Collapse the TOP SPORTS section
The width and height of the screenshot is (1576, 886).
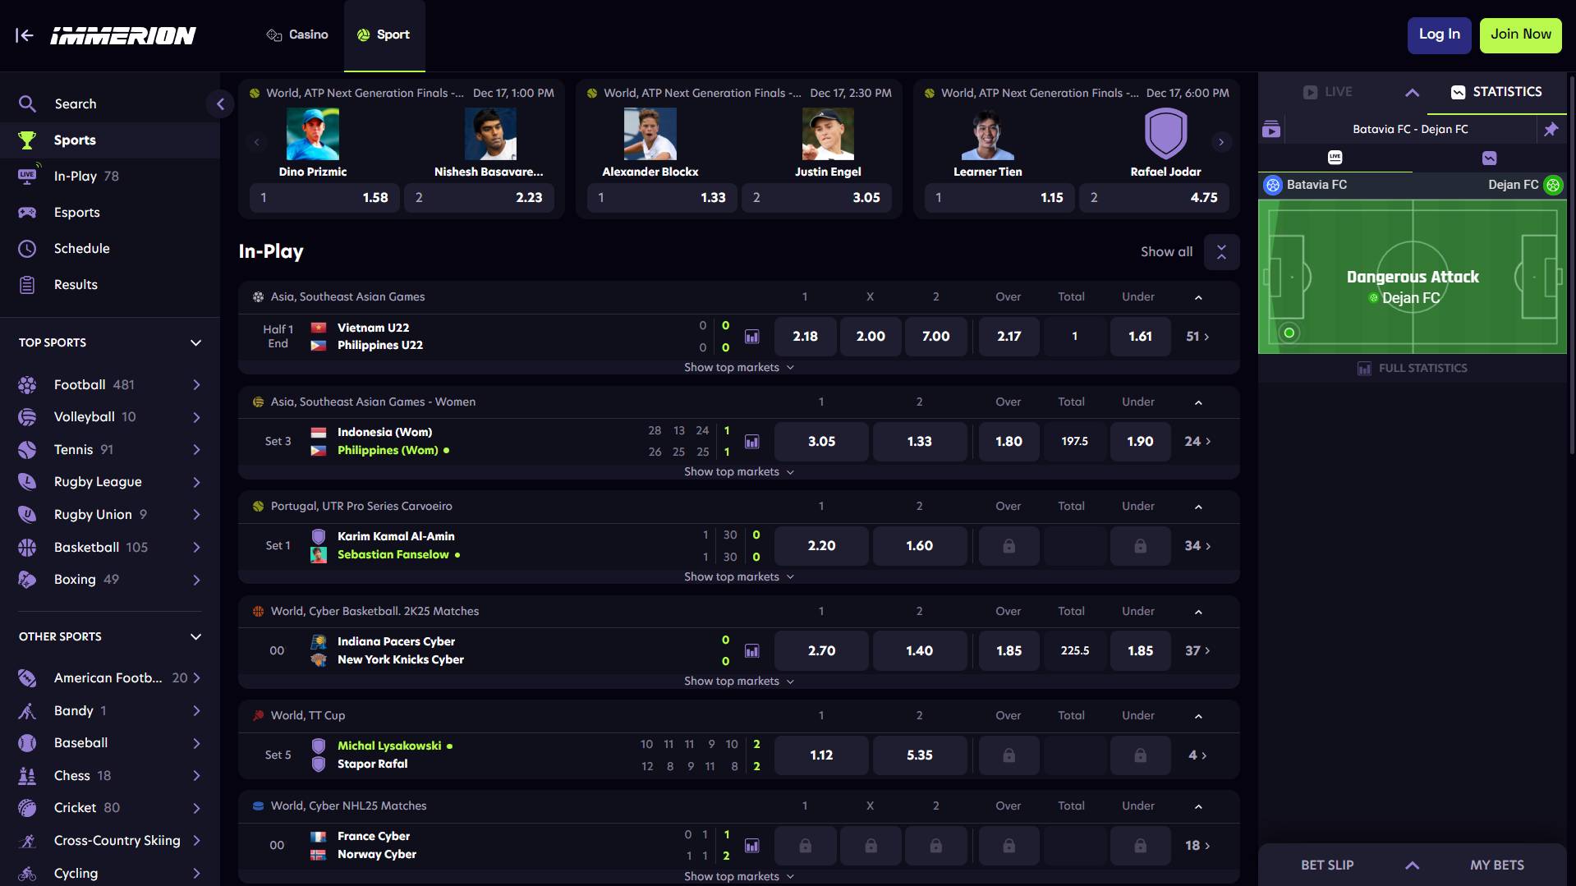195,343
